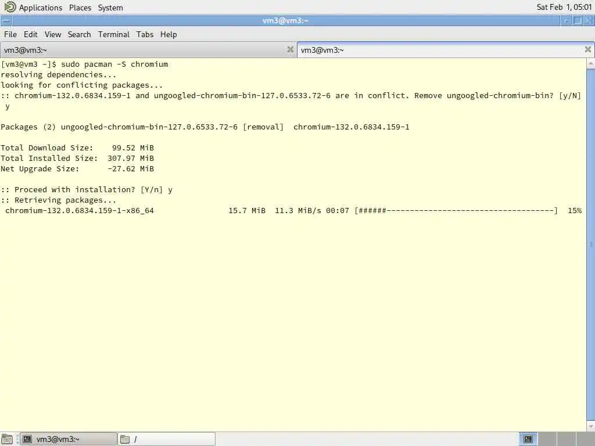Click the show desktop icon in bottom panel

[7, 439]
